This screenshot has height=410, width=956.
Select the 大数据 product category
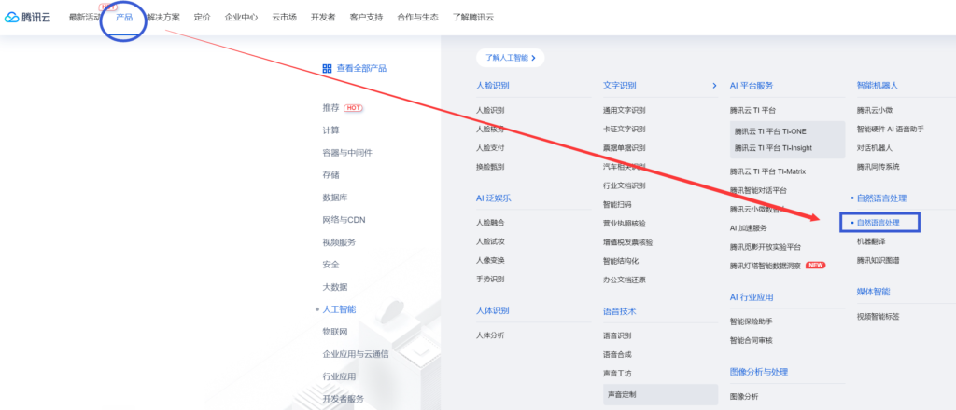tap(335, 287)
